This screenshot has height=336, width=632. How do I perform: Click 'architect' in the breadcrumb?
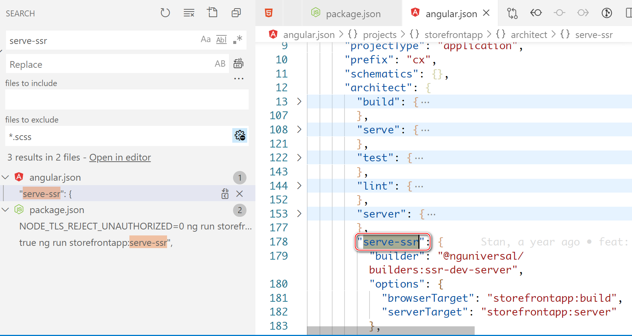click(x=529, y=35)
